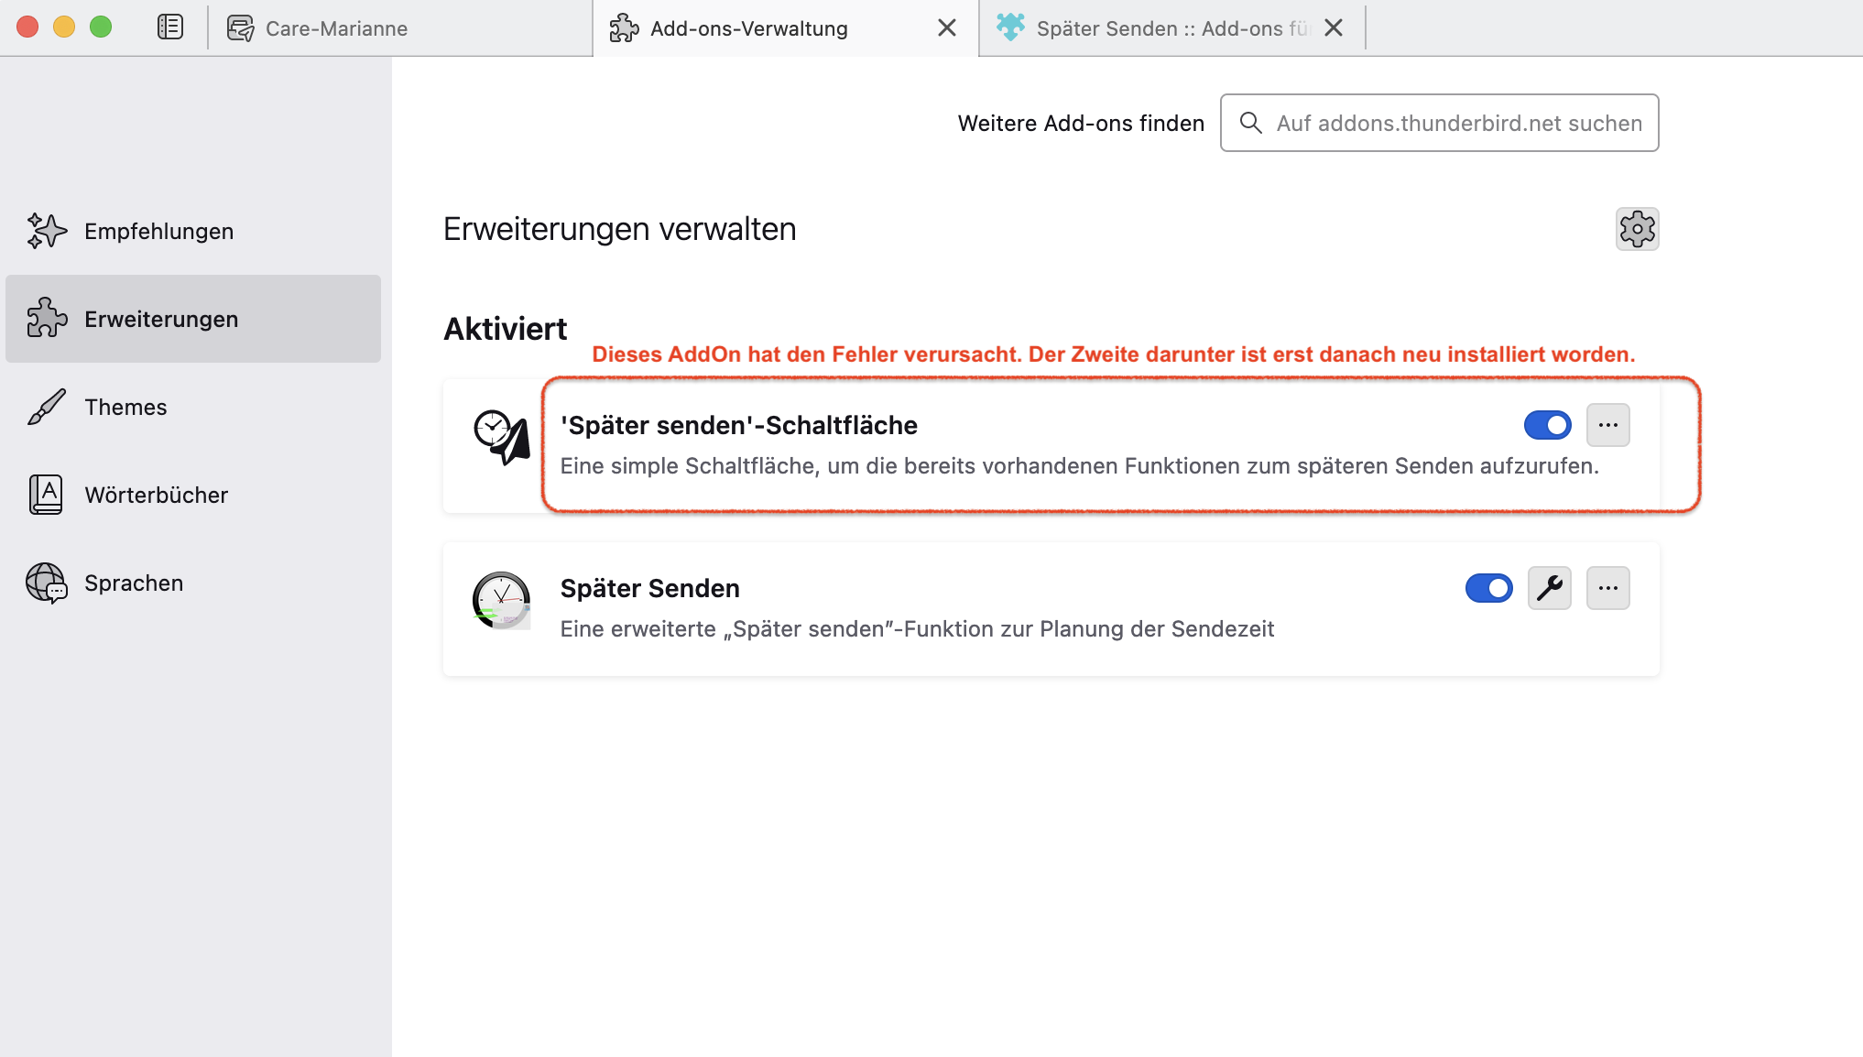Toggle the spaces toolbar sidebar icon
The width and height of the screenshot is (1863, 1057).
170,27
